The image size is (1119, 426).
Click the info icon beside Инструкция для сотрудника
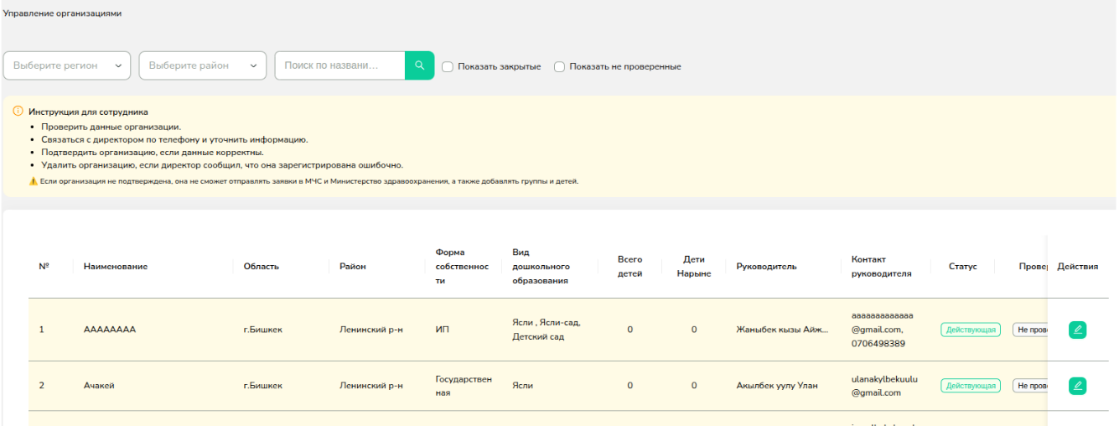(x=18, y=111)
